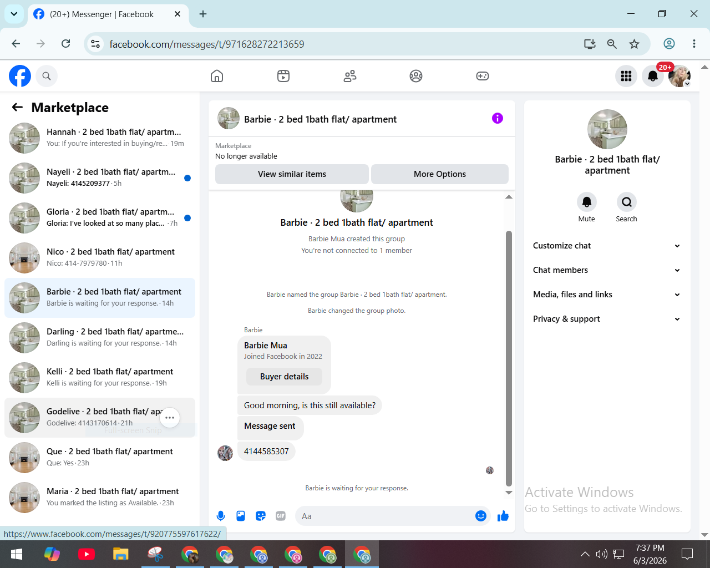
Task: Click More Options button
Action: click(x=440, y=174)
